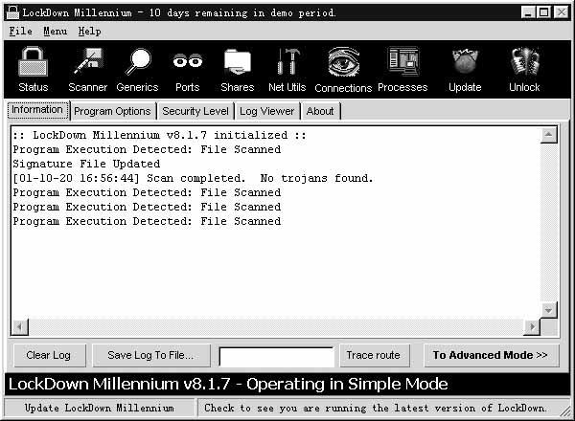Image resolution: width=575 pixels, height=421 pixels.
Task: Select 'LockDown Millennium v8.1.7 initialized' log line
Action: (159, 135)
